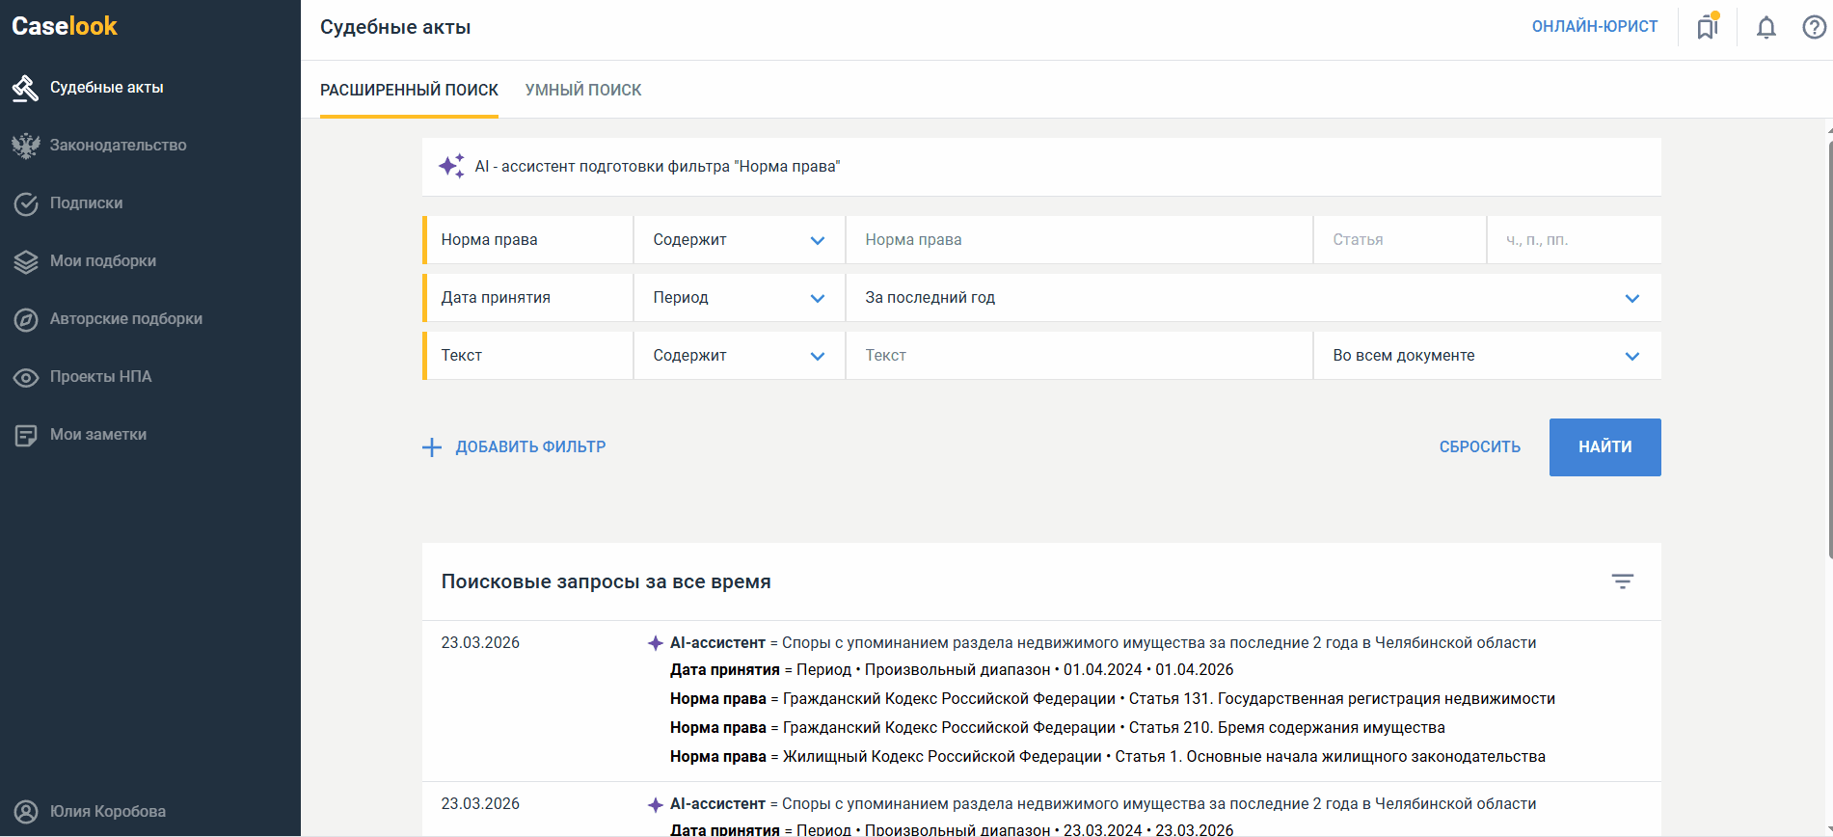Click the Добавить фильтр button
Screen dimensions: 1833x837
click(x=514, y=447)
